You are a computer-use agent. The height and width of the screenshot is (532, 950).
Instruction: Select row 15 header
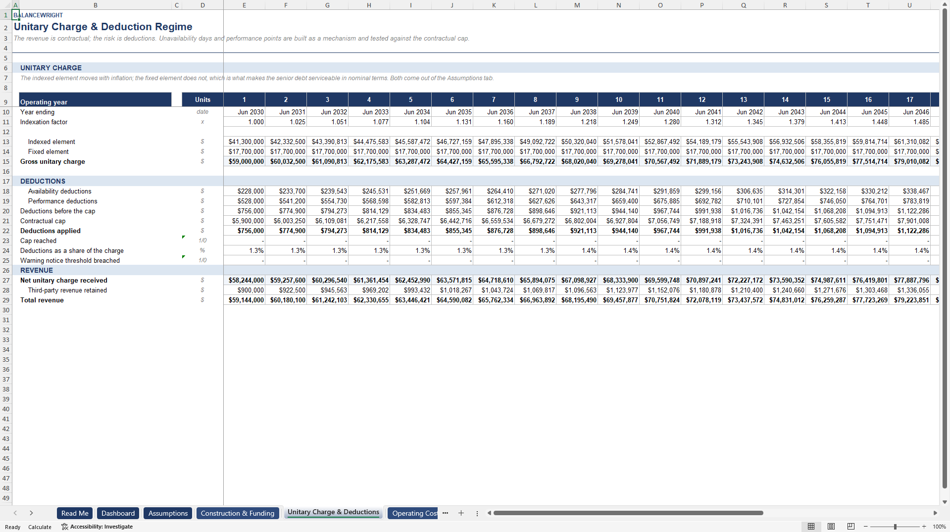click(6, 161)
